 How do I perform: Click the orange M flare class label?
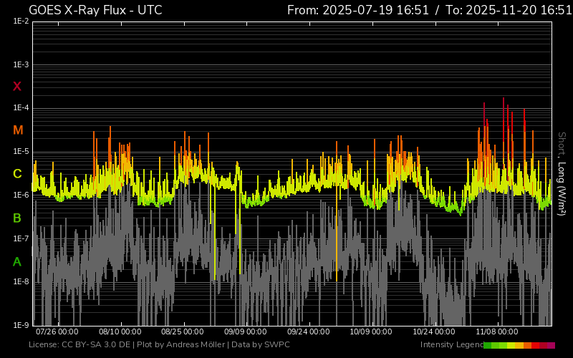(x=17, y=130)
